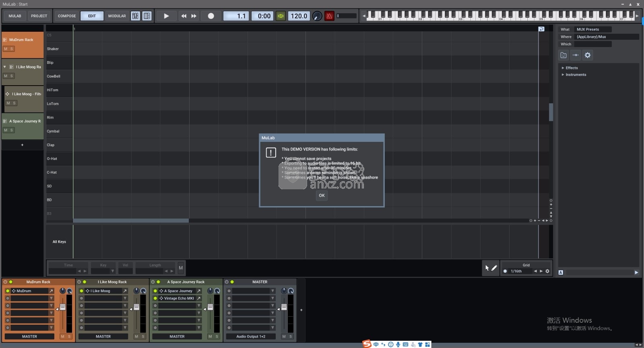This screenshot has height=348, width=644.
Task: Open the browser folder icon
Action: pyautogui.click(x=563, y=55)
